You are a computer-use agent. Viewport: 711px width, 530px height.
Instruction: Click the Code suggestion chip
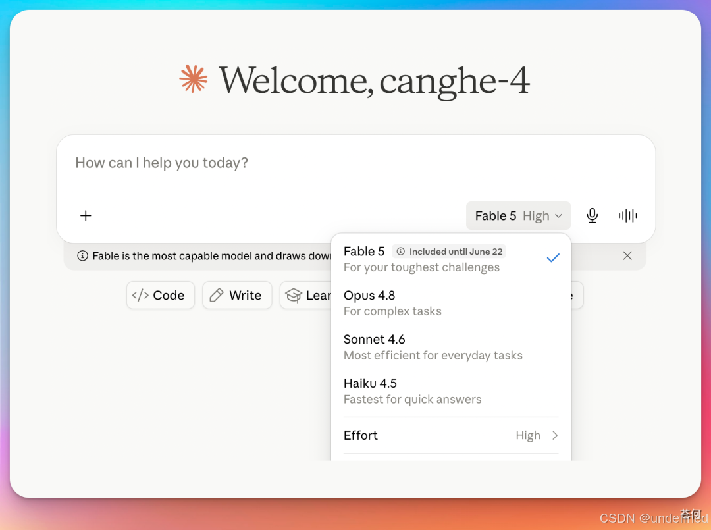click(x=161, y=295)
